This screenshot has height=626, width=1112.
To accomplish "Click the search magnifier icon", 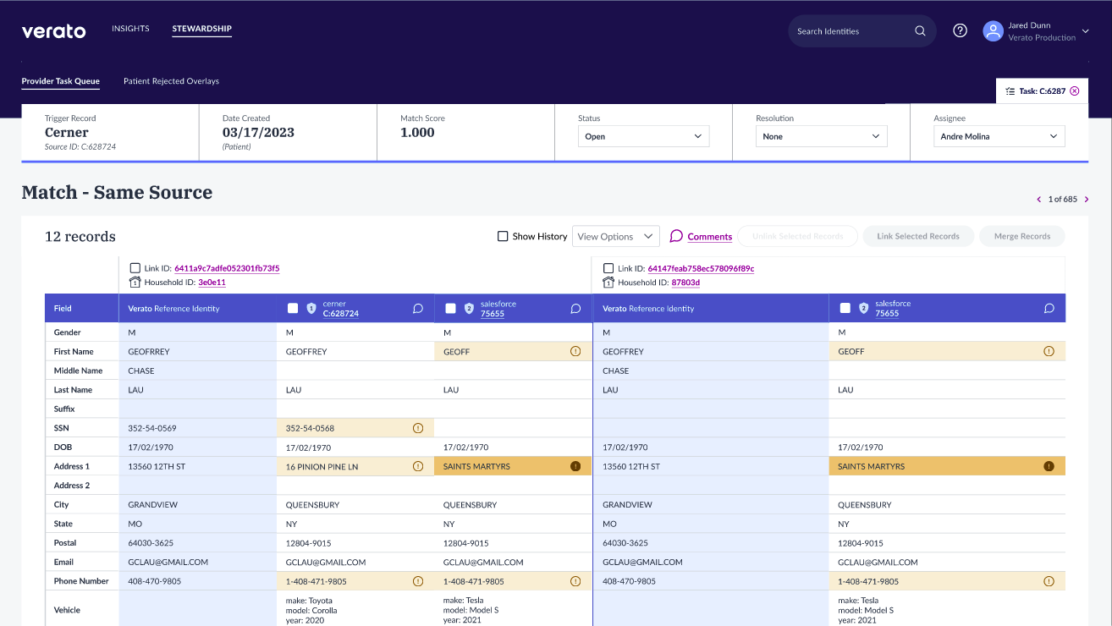I will 920,31.
